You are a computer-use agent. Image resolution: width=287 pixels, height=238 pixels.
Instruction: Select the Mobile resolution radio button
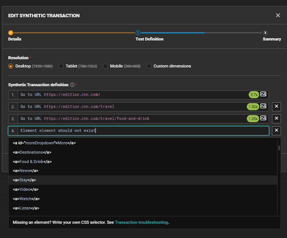click(106, 66)
